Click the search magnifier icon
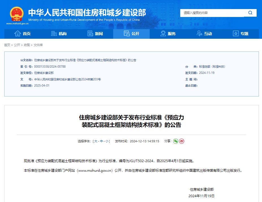This screenshot has height=202, width=262. 250,13
